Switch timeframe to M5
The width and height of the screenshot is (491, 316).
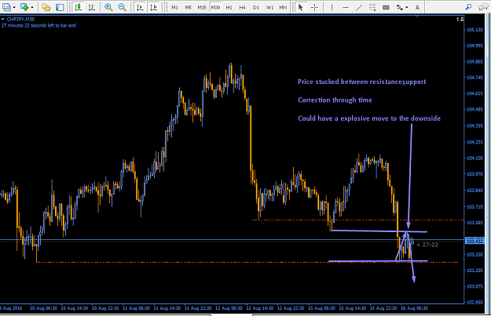click(x=189, y=7)
